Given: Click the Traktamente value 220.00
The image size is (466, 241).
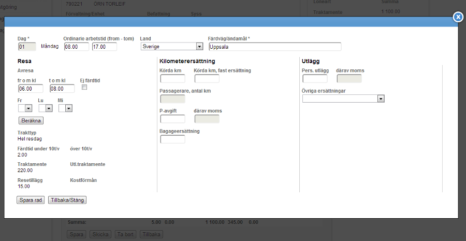Looking at the screenshot, I should pyautogui.click(x=25, y=171).
